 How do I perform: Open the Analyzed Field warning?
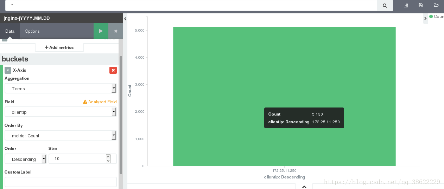[100, 102]
